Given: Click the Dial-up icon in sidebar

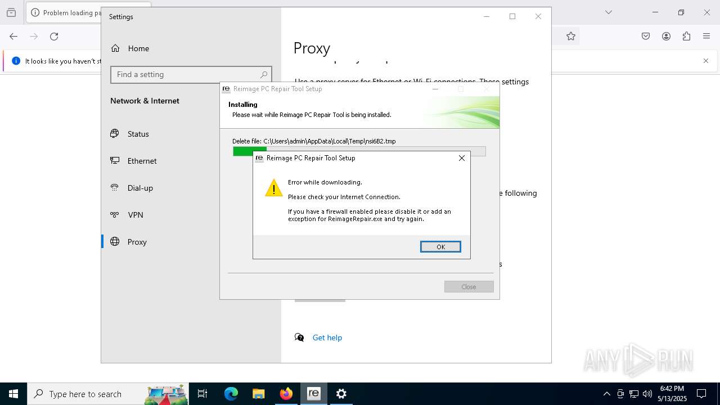Looking at the screenshot, I should click(115, 188).
